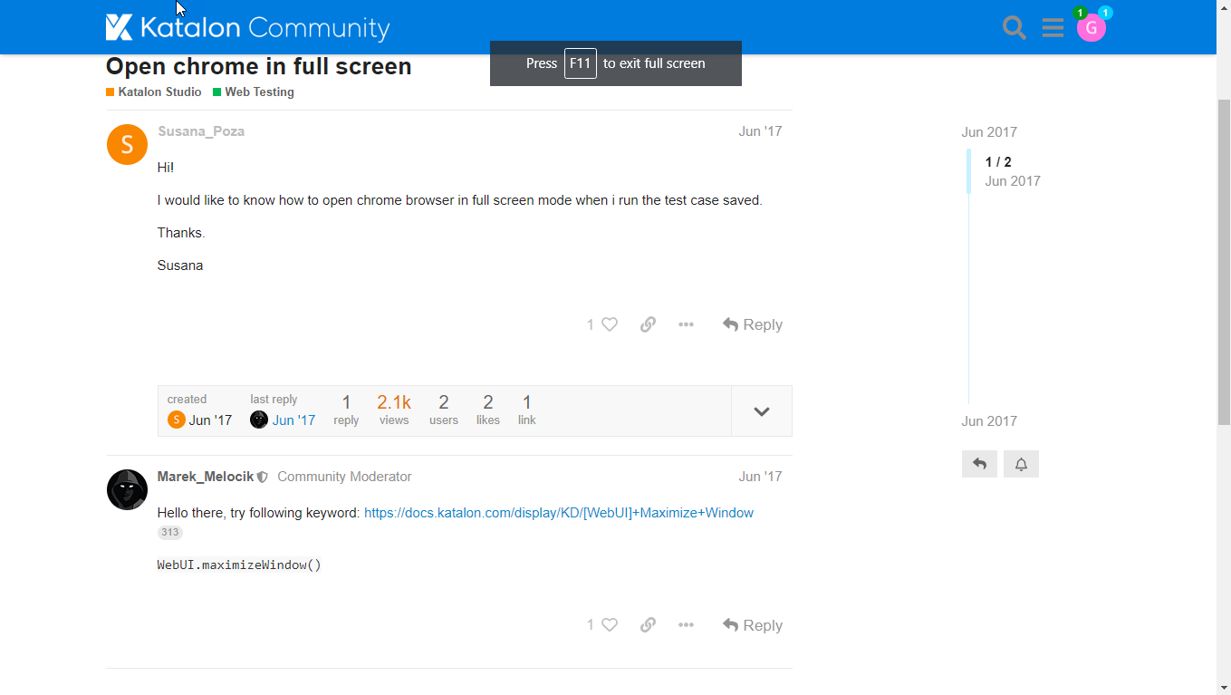Click the Katalon Community logo
The width and height of the screenshot is (1231, 695).
pyautogui.click(x=247, y=28)
